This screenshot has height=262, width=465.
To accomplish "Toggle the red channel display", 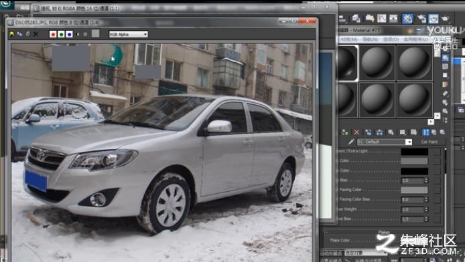I will 53,34.
